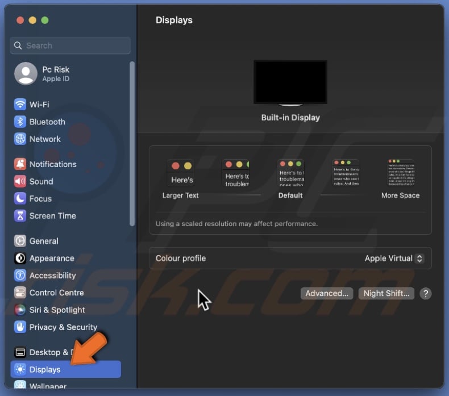Click Pc Risk account avatar
Image resolution: width=449 pixels, height=396 pixels.
click(26, 74)
